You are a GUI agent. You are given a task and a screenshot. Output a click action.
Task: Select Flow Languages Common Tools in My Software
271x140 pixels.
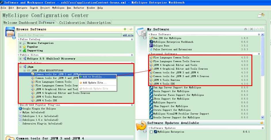(x=171, y=57)
